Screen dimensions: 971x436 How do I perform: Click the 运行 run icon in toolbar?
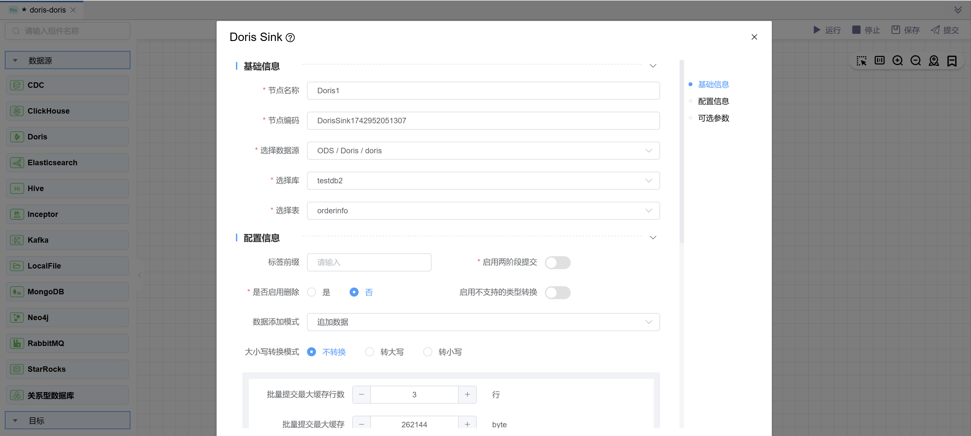coord(816,30)
